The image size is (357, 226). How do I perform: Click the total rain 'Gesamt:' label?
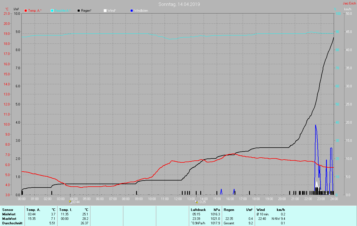coord(229,223)
